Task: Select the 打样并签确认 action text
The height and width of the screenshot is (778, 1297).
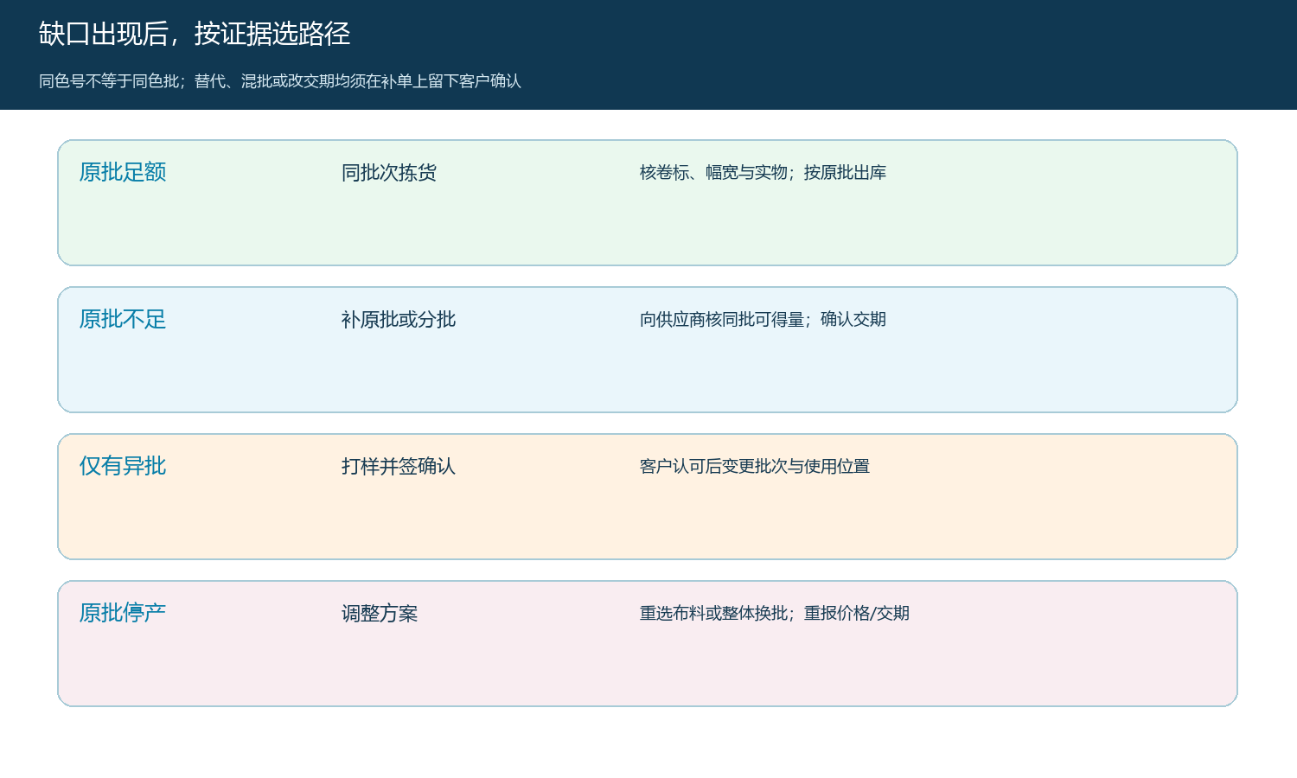Action: [x=399, y=467]
